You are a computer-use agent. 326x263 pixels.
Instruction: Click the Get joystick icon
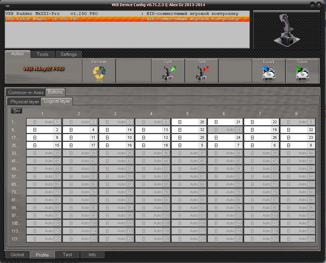tap(168, 73)
